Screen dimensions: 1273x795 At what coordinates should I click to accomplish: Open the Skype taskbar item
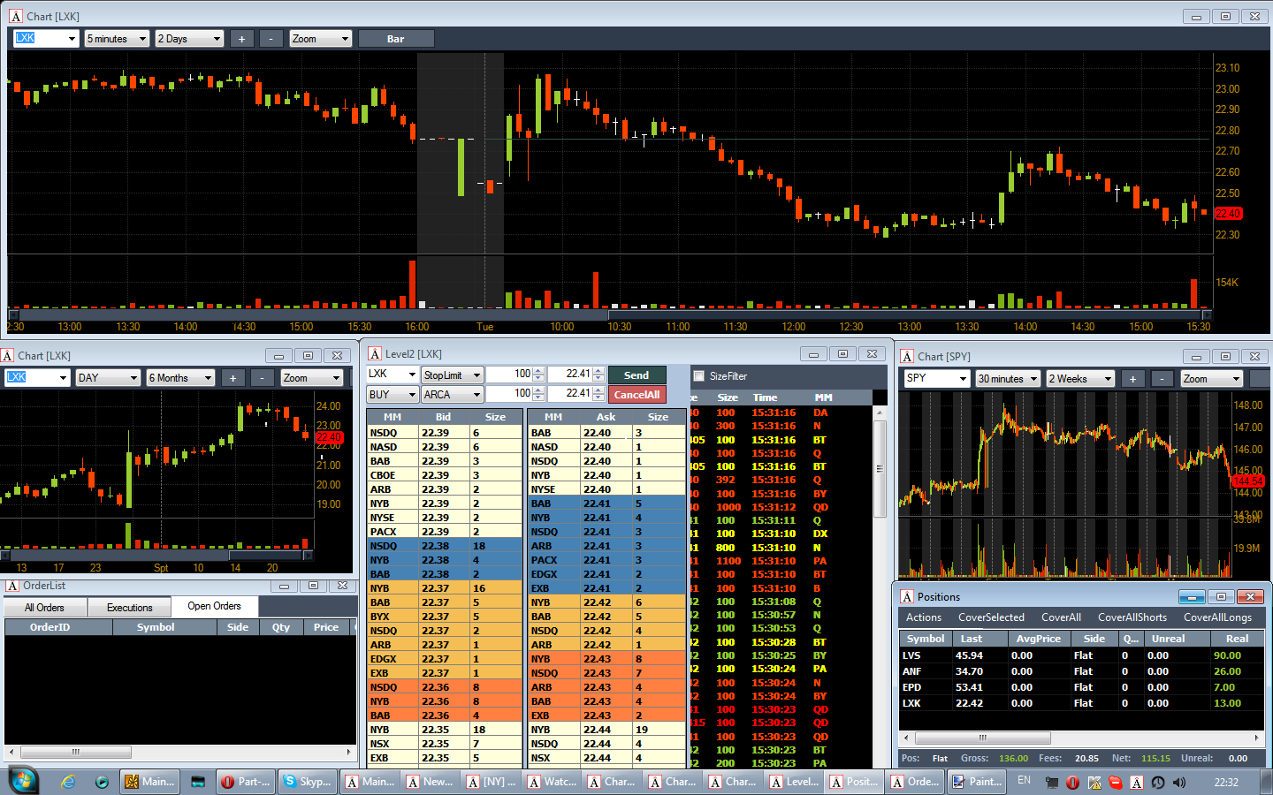point(307,782)
